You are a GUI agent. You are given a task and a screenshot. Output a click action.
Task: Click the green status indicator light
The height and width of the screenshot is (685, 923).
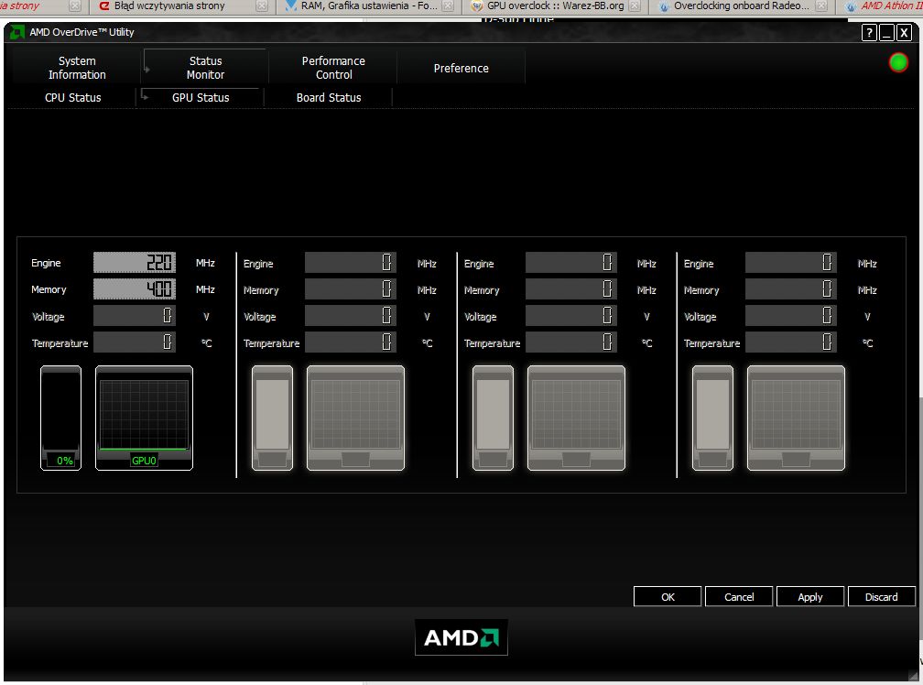pyautogui.click(x=898, y=62)
